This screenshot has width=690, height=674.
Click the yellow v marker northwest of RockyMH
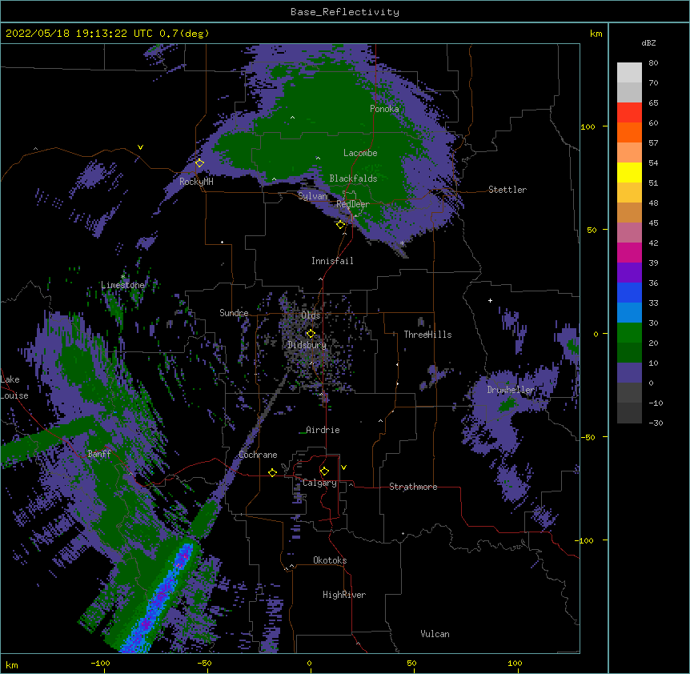pos(140,147)
